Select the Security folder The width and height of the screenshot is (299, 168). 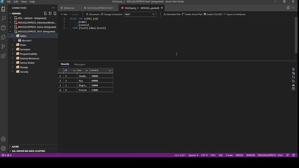pos(24,72)
